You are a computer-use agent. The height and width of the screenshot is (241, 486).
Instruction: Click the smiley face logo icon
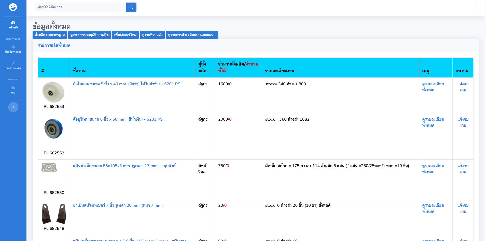13,7
